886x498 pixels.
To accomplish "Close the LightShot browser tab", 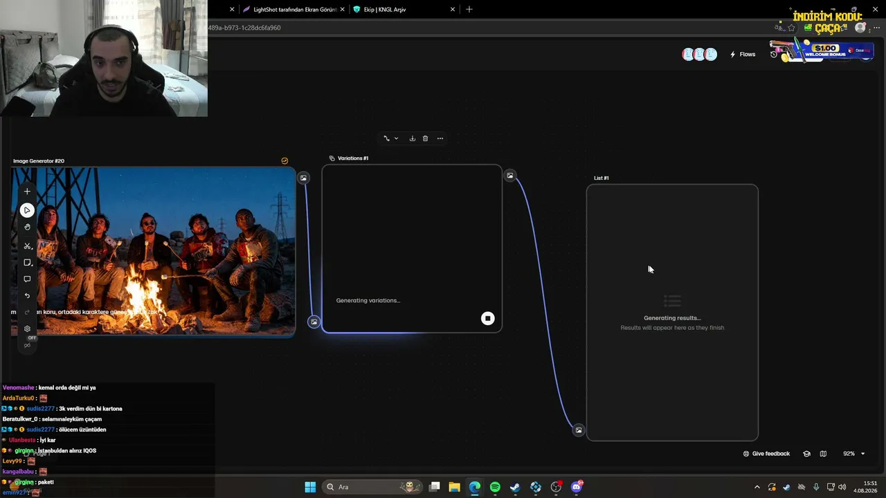I will 342,10.
